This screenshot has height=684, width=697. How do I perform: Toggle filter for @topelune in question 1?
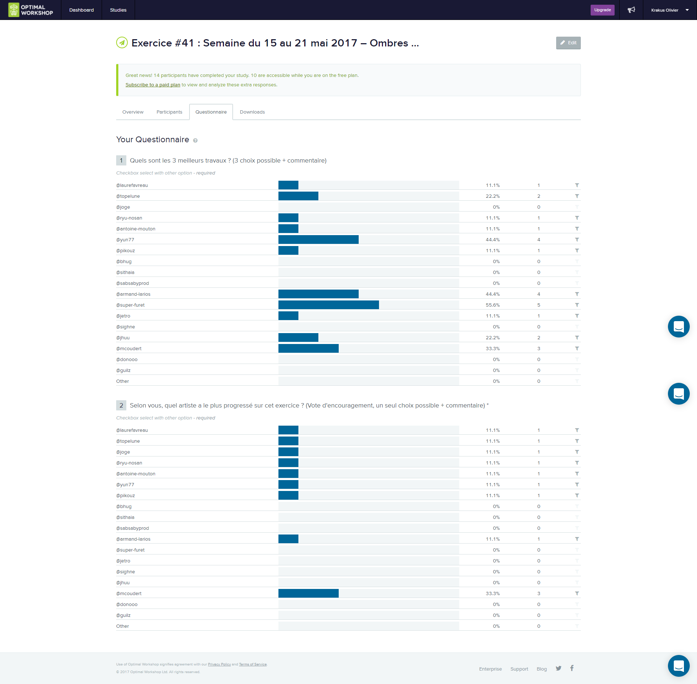coord(577,196)
